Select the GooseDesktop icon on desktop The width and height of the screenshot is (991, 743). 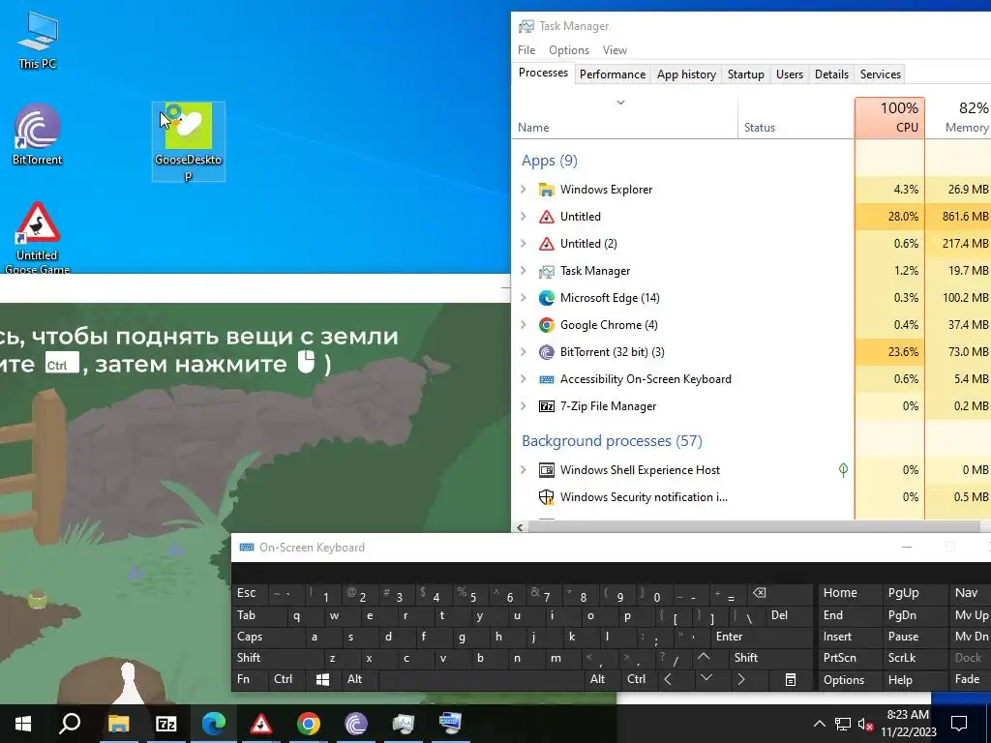[x=189, y=141]
